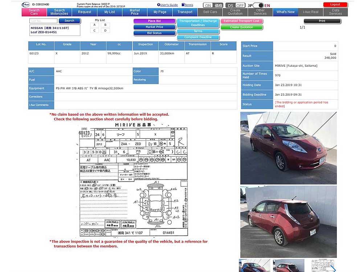Screen dimensions: 363x272
Task: Click the Score value R
Action: (213, 53)
